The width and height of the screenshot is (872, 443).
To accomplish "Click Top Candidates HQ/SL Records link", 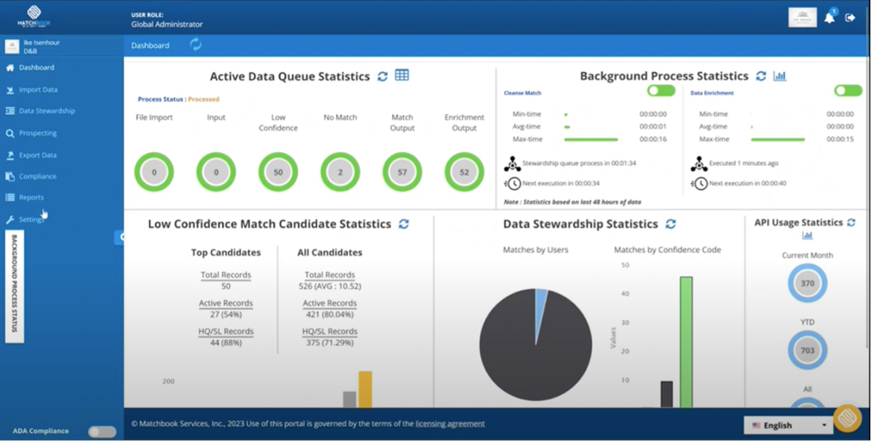I will pos(226,331).
